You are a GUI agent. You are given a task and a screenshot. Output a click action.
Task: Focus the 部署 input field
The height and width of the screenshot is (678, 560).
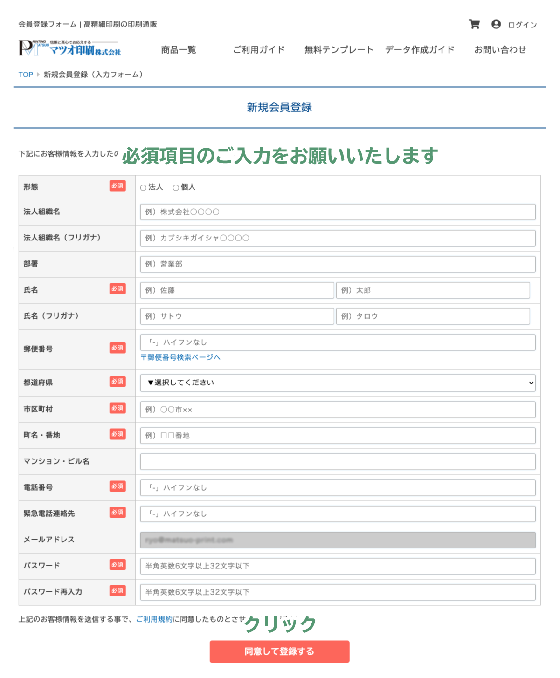338,264
